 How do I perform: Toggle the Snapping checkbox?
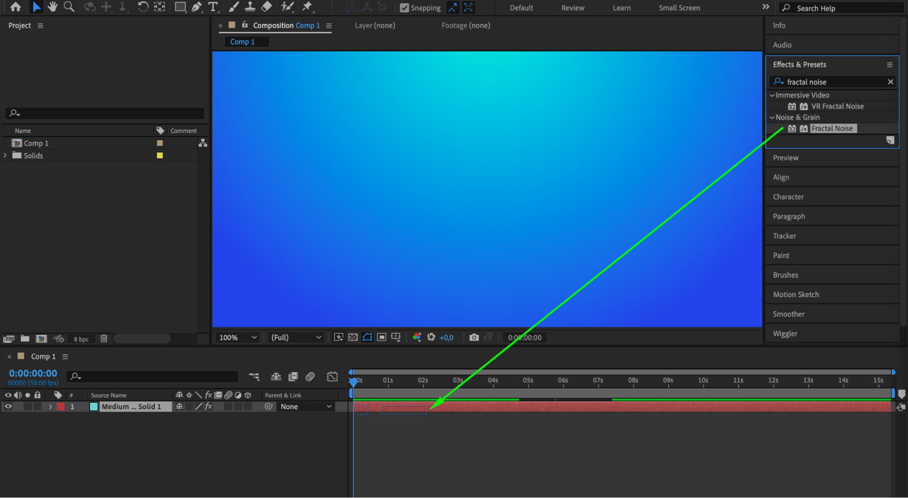pyautogui.click(x=404, y=8)
